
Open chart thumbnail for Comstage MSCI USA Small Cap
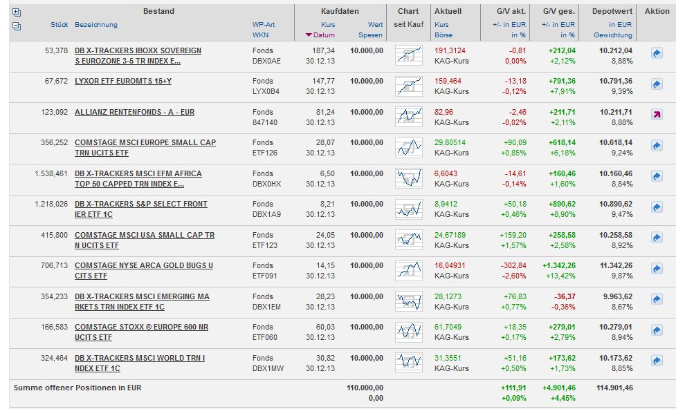(408, 239)
